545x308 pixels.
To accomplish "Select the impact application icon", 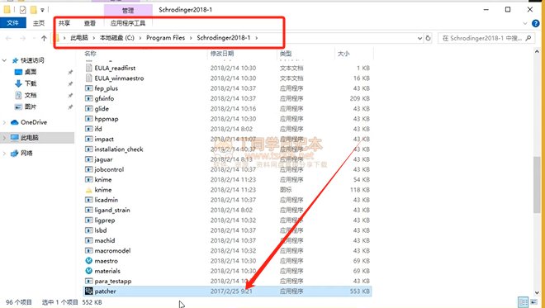I will (x=89, y=139).
